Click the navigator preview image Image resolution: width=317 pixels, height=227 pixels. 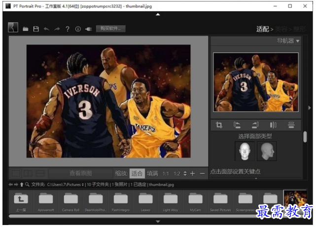pos(256,82)
